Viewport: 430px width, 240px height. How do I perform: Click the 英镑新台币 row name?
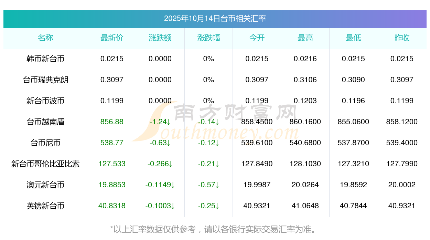click(45, 206)
